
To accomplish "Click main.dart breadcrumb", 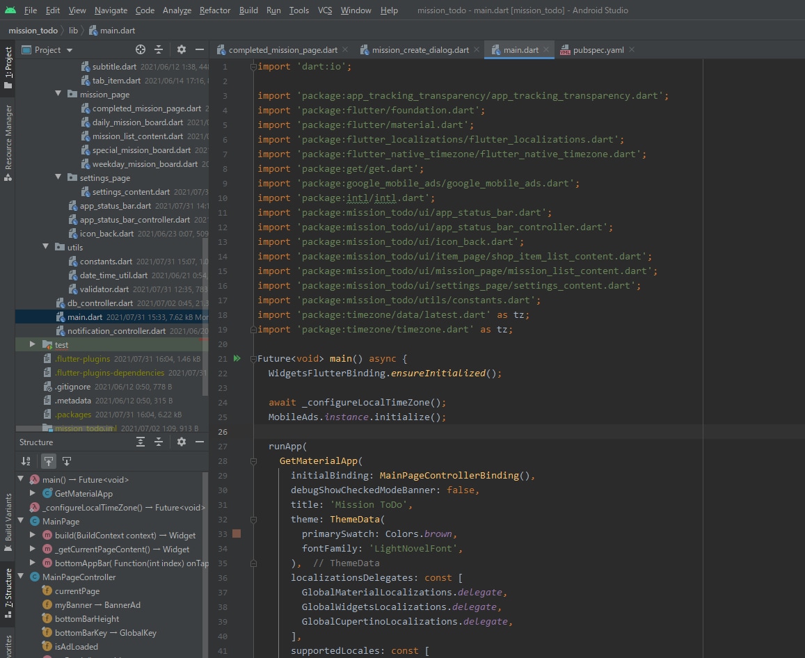I will click(112, 31).
